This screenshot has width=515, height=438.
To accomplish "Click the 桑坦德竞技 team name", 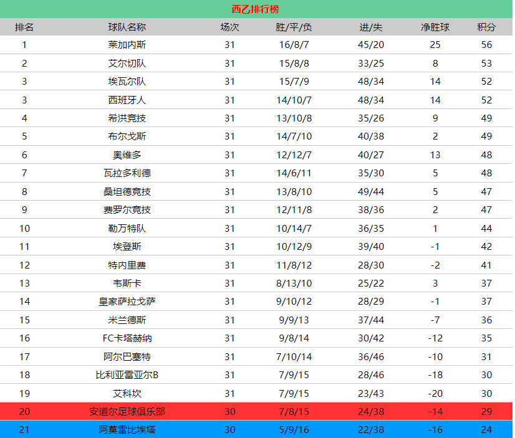I will point(127,192).
